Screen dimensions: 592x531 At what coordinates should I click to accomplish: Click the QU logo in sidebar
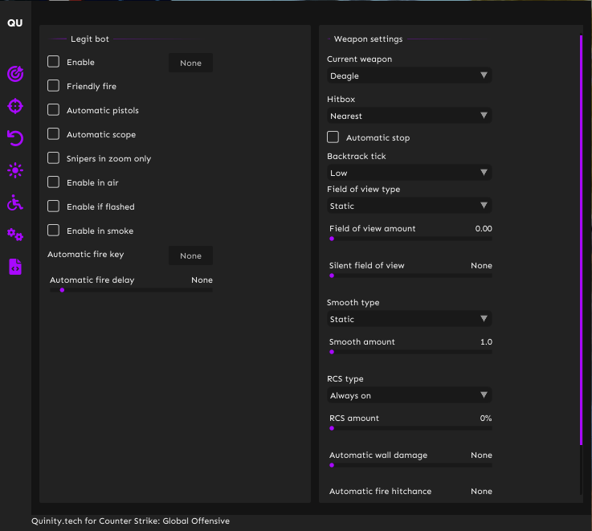pos(15,23)
